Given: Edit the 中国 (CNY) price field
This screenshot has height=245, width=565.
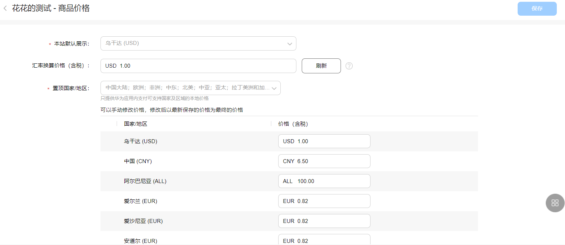Looking at the screenshot, I should tap(324, 161).
